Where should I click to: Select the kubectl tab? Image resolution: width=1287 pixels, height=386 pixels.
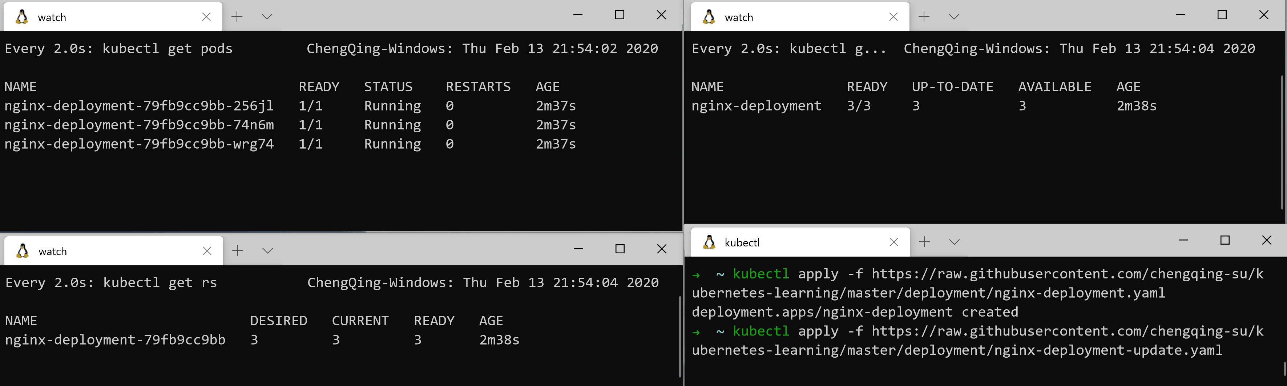pos(789,242)
